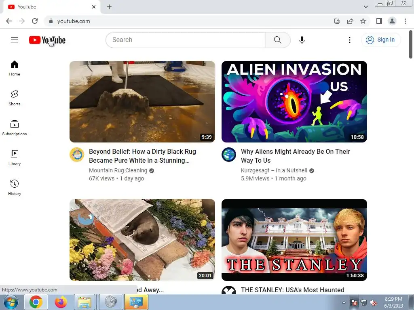Open Subscriptions from sidebar
The width and height of the screenshot is (414, 310).
coord(15,128)
